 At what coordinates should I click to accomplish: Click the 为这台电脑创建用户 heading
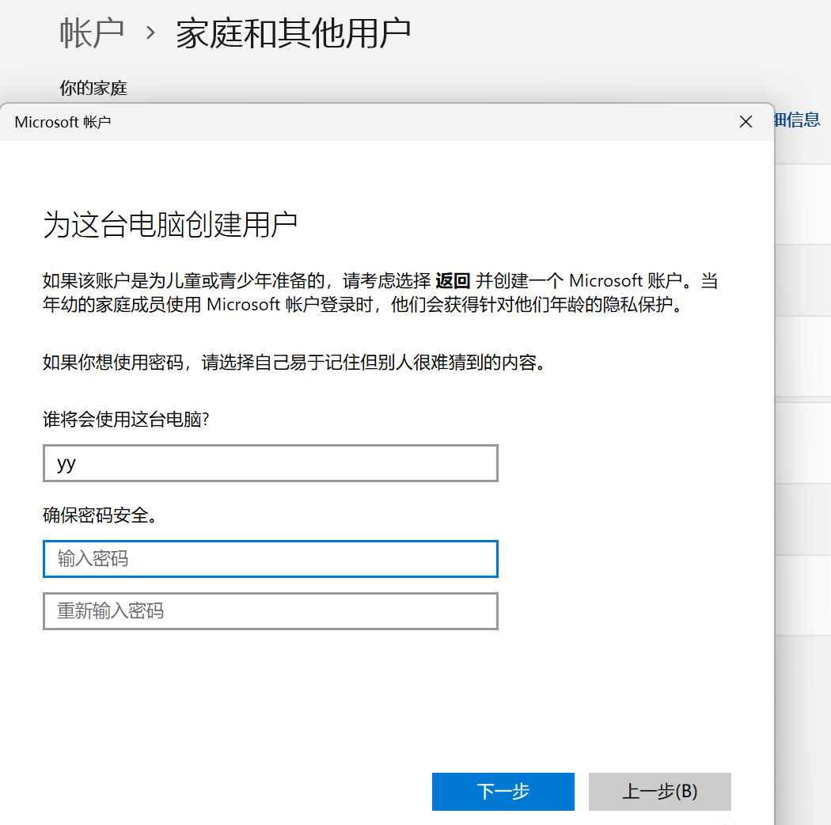[x=169, y=224]
